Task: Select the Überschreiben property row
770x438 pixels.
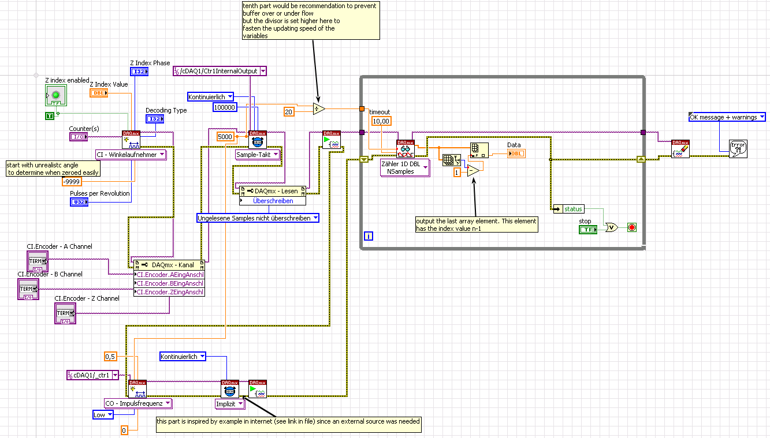Action: pyautogui.click(x=273, y=201)
